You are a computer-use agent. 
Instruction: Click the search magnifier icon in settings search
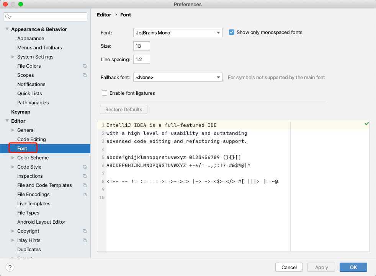click(x=8, y=17)
